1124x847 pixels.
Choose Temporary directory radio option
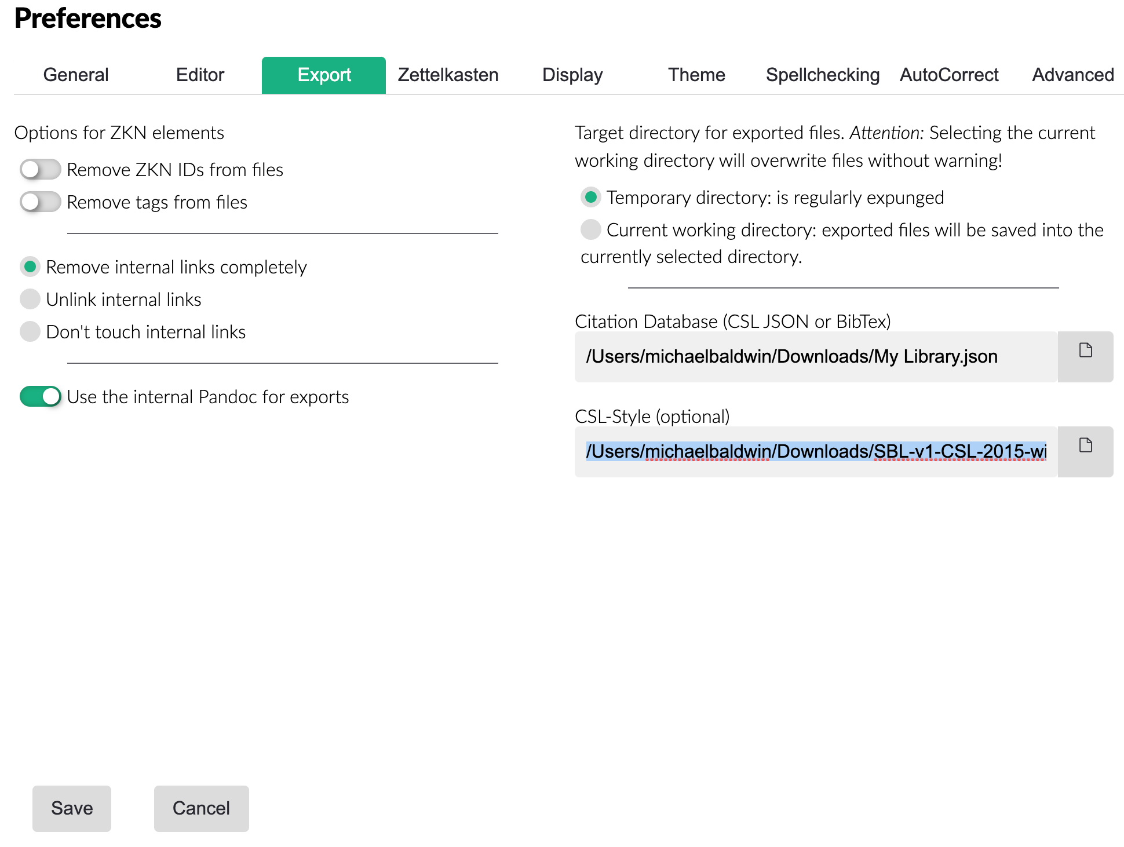[590, 198]
